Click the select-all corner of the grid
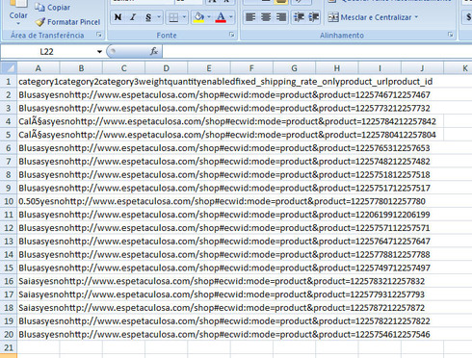Screen dimensions: 472x358 coord(9,68)
